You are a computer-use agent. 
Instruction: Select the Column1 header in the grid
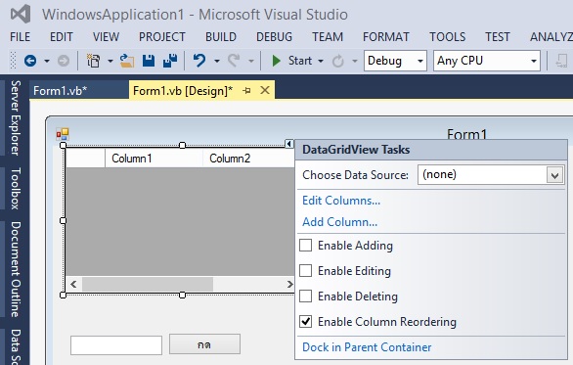pos(154,159)
